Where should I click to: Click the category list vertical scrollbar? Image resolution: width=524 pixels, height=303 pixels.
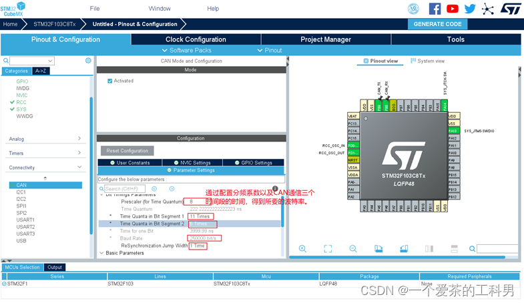point(91,166)
